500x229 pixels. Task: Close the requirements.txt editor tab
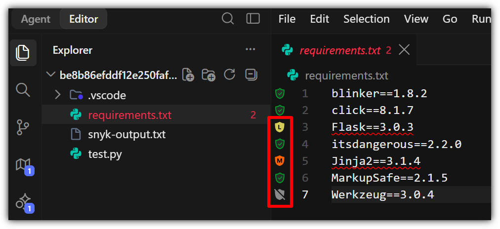pyautogui.click(x=404, y=50)
